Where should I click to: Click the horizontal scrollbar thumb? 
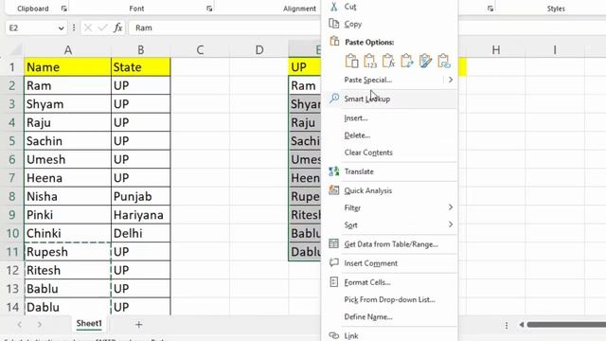(566, 324)
